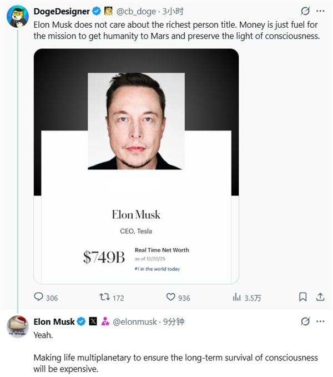Click the X affiliation badge beside Elon Musk
Viewport: 333px width, 377px height.
[93, 321]
